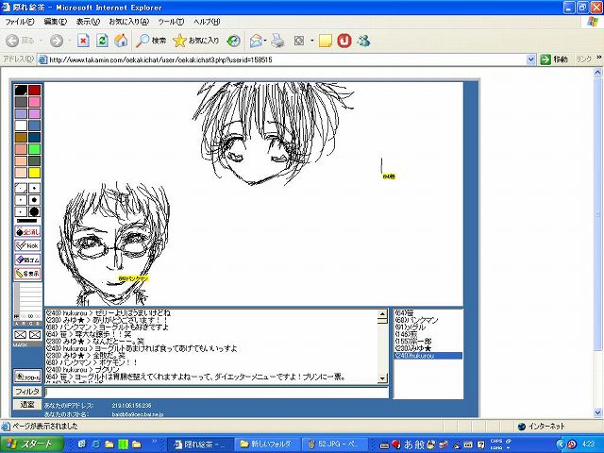Image resolution: width=604 pixels, height=453 pixels.
Task: Open the Mail icon dropdown arrow
Action: pos(265,41)
